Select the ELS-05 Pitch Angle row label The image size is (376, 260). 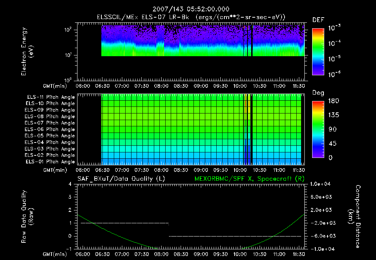coord(50,136)
